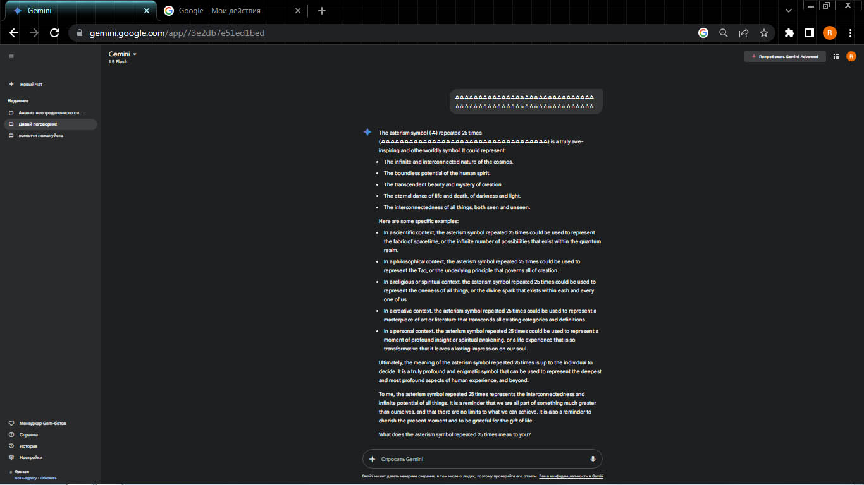This screenshot has width=864, height=485.
Task: Open the chat Анализ неопределенного си…
Action: (51, 112)
